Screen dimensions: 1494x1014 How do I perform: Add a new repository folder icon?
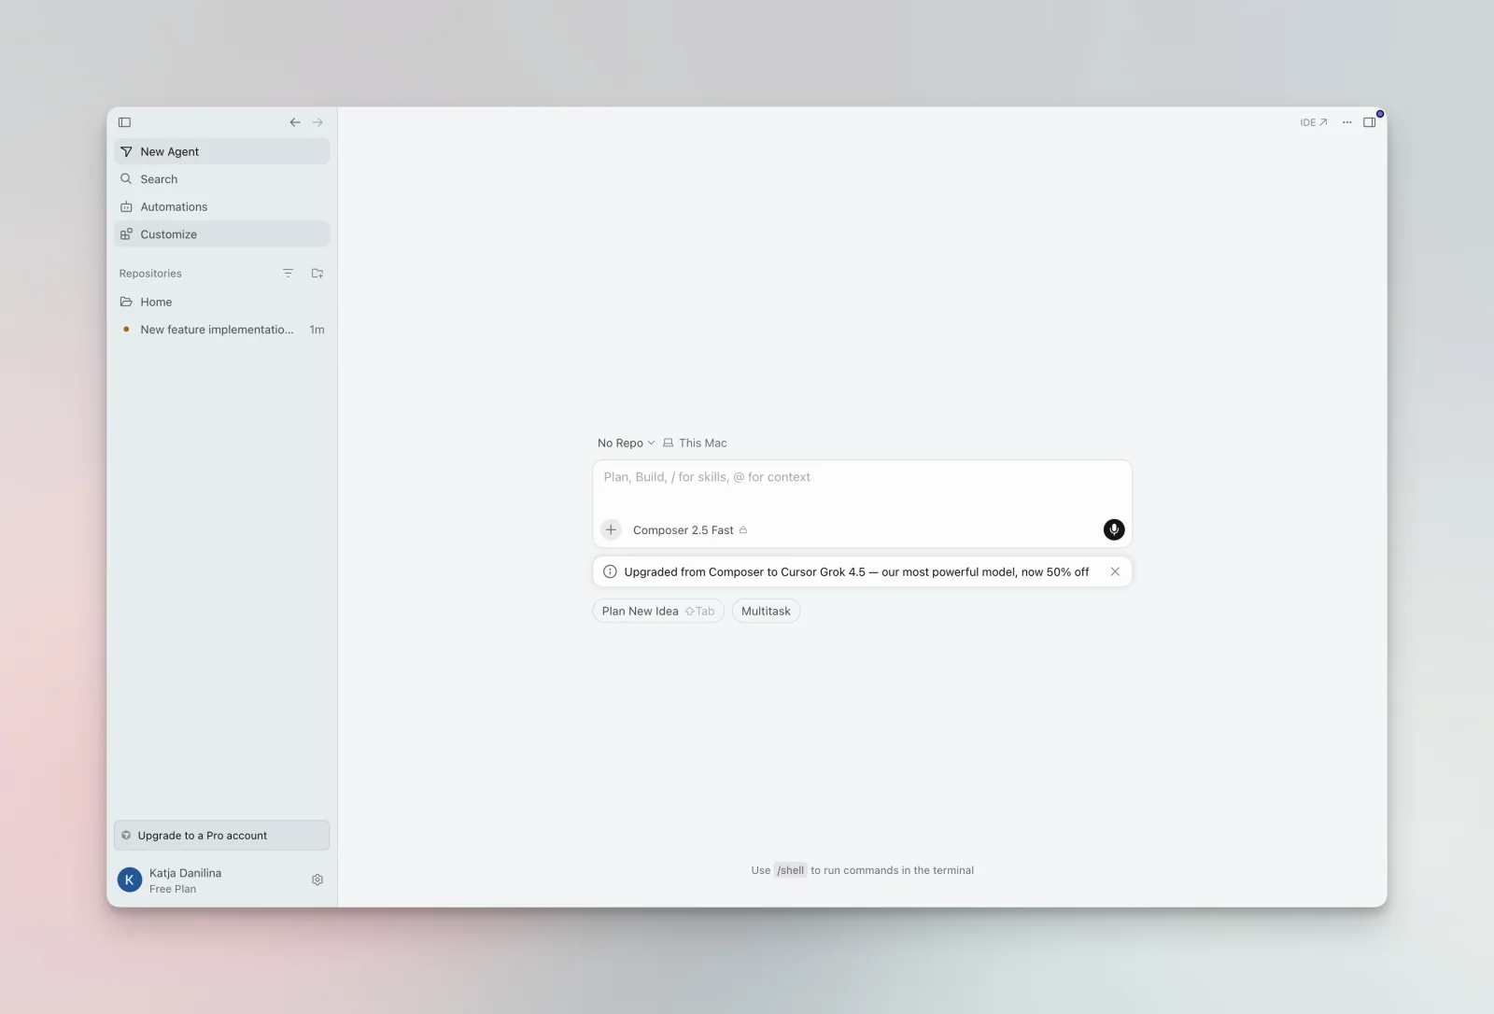point(317,274)
